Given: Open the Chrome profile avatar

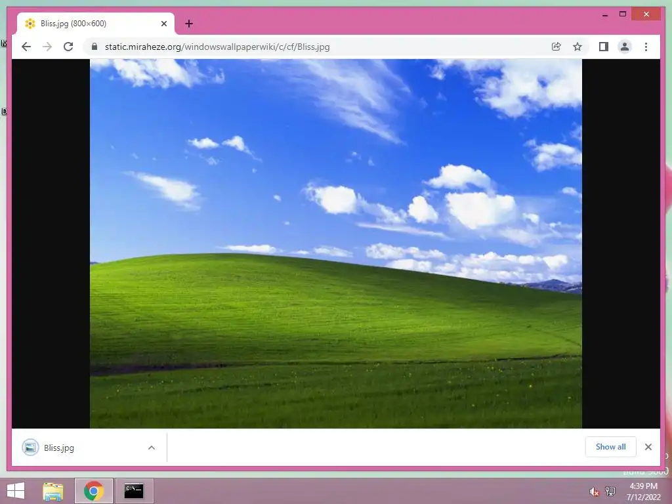Looking at the screenshot, I should (625, 47).
